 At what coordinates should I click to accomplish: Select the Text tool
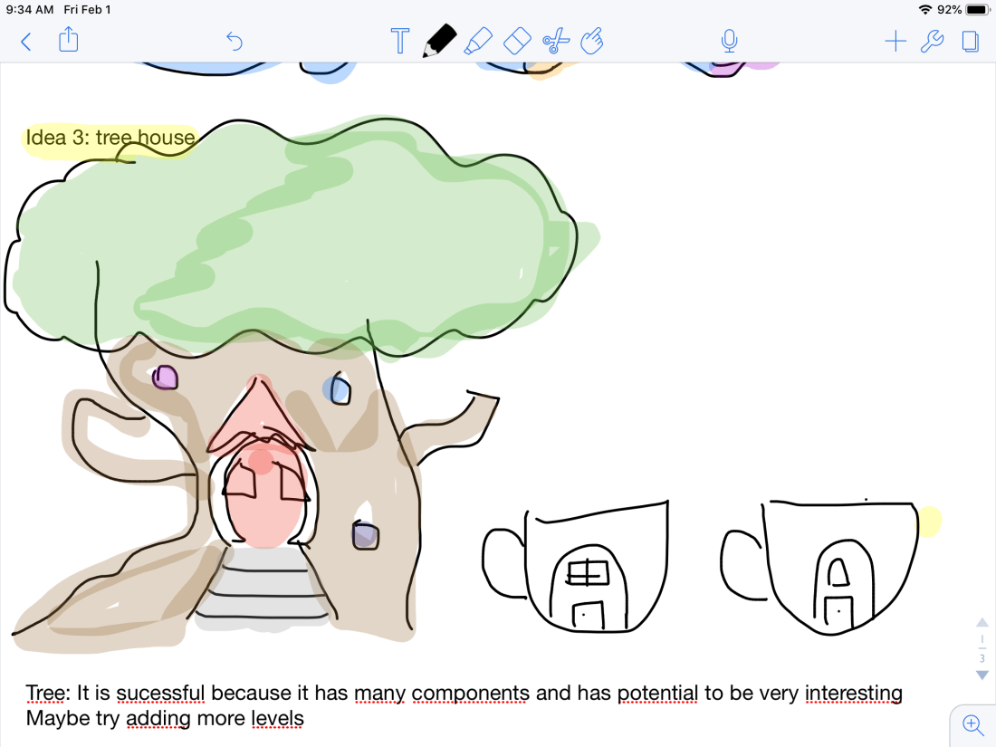click(399, 42)
